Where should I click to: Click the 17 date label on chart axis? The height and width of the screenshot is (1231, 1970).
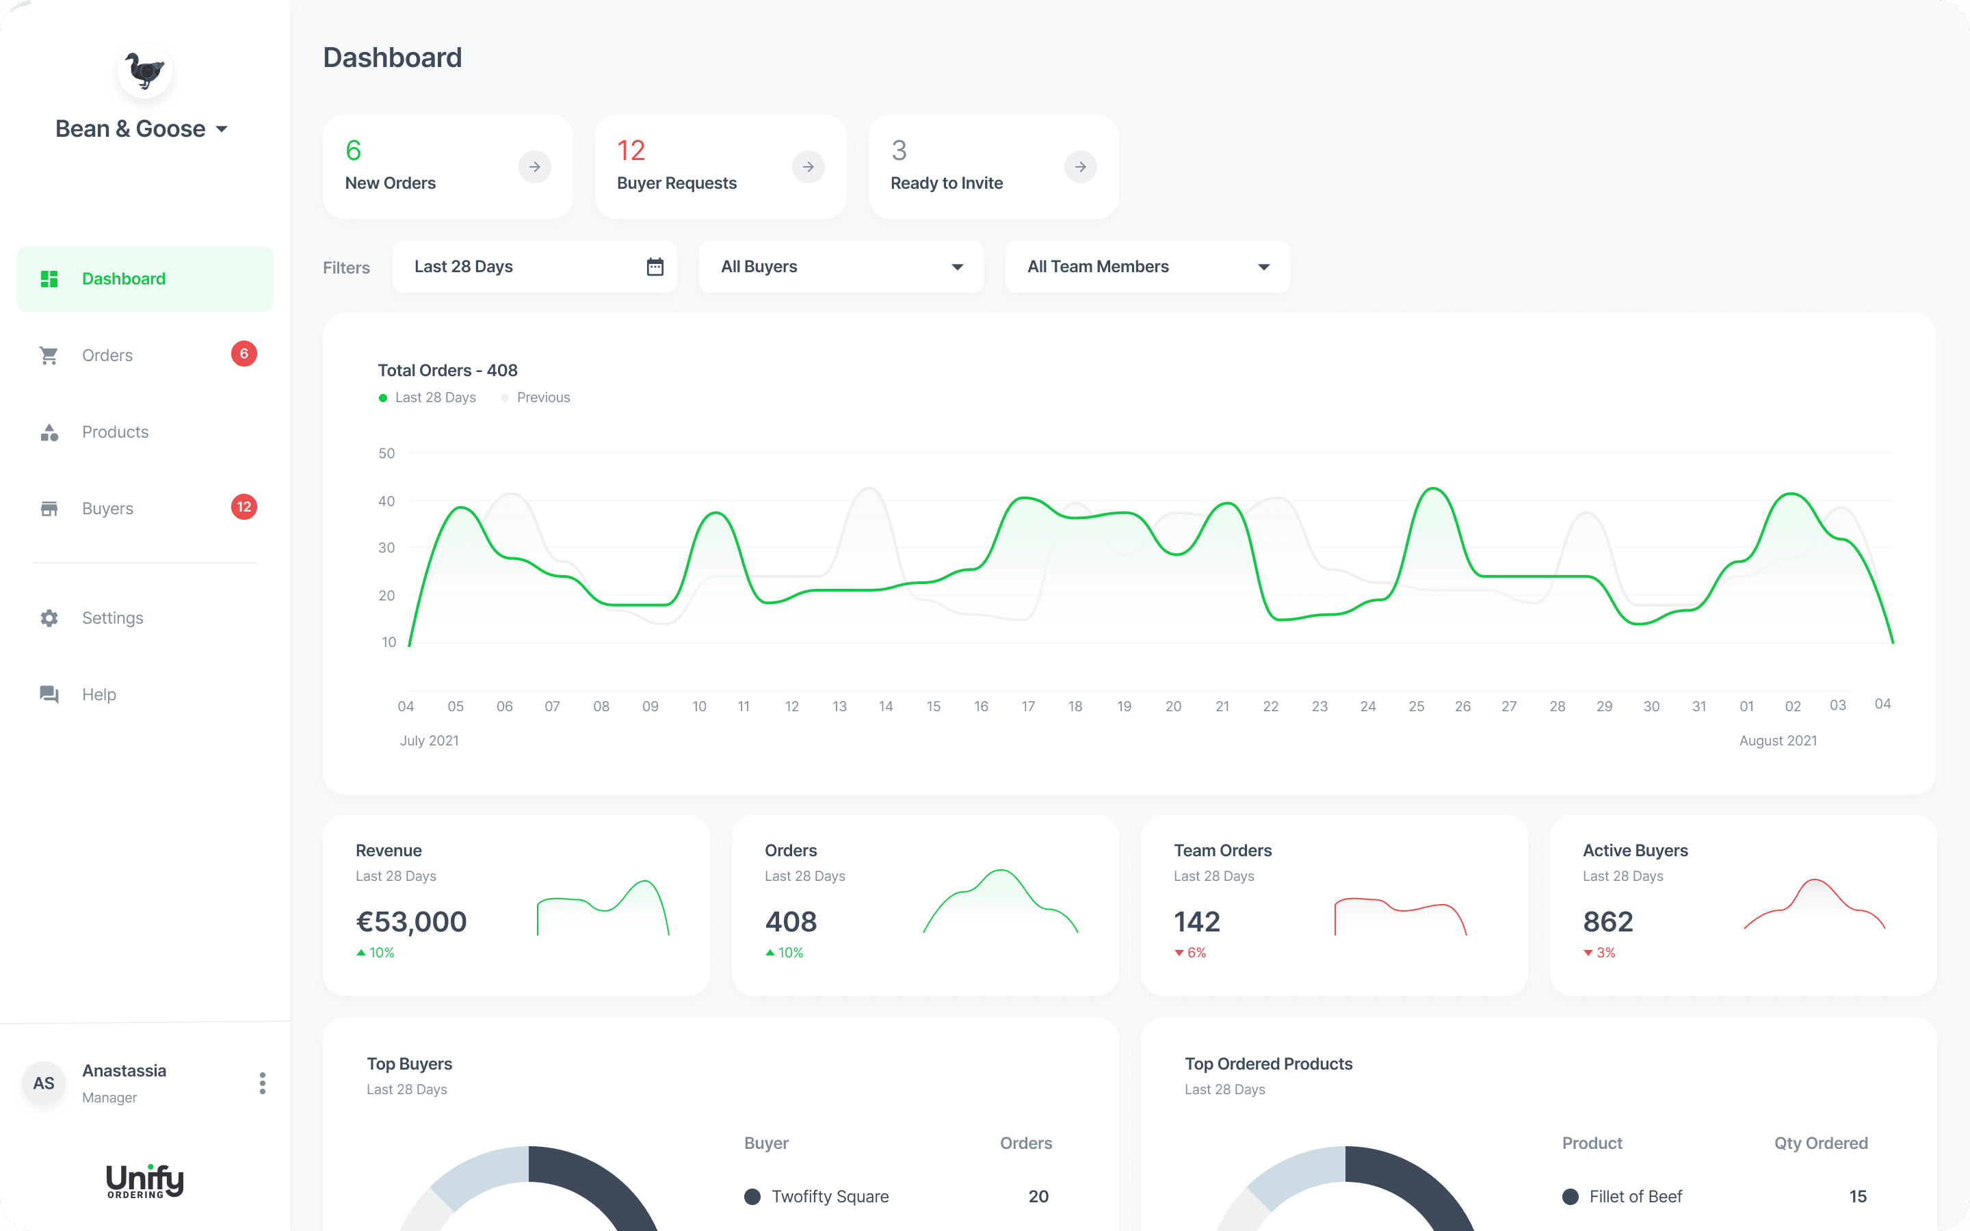1028,706
